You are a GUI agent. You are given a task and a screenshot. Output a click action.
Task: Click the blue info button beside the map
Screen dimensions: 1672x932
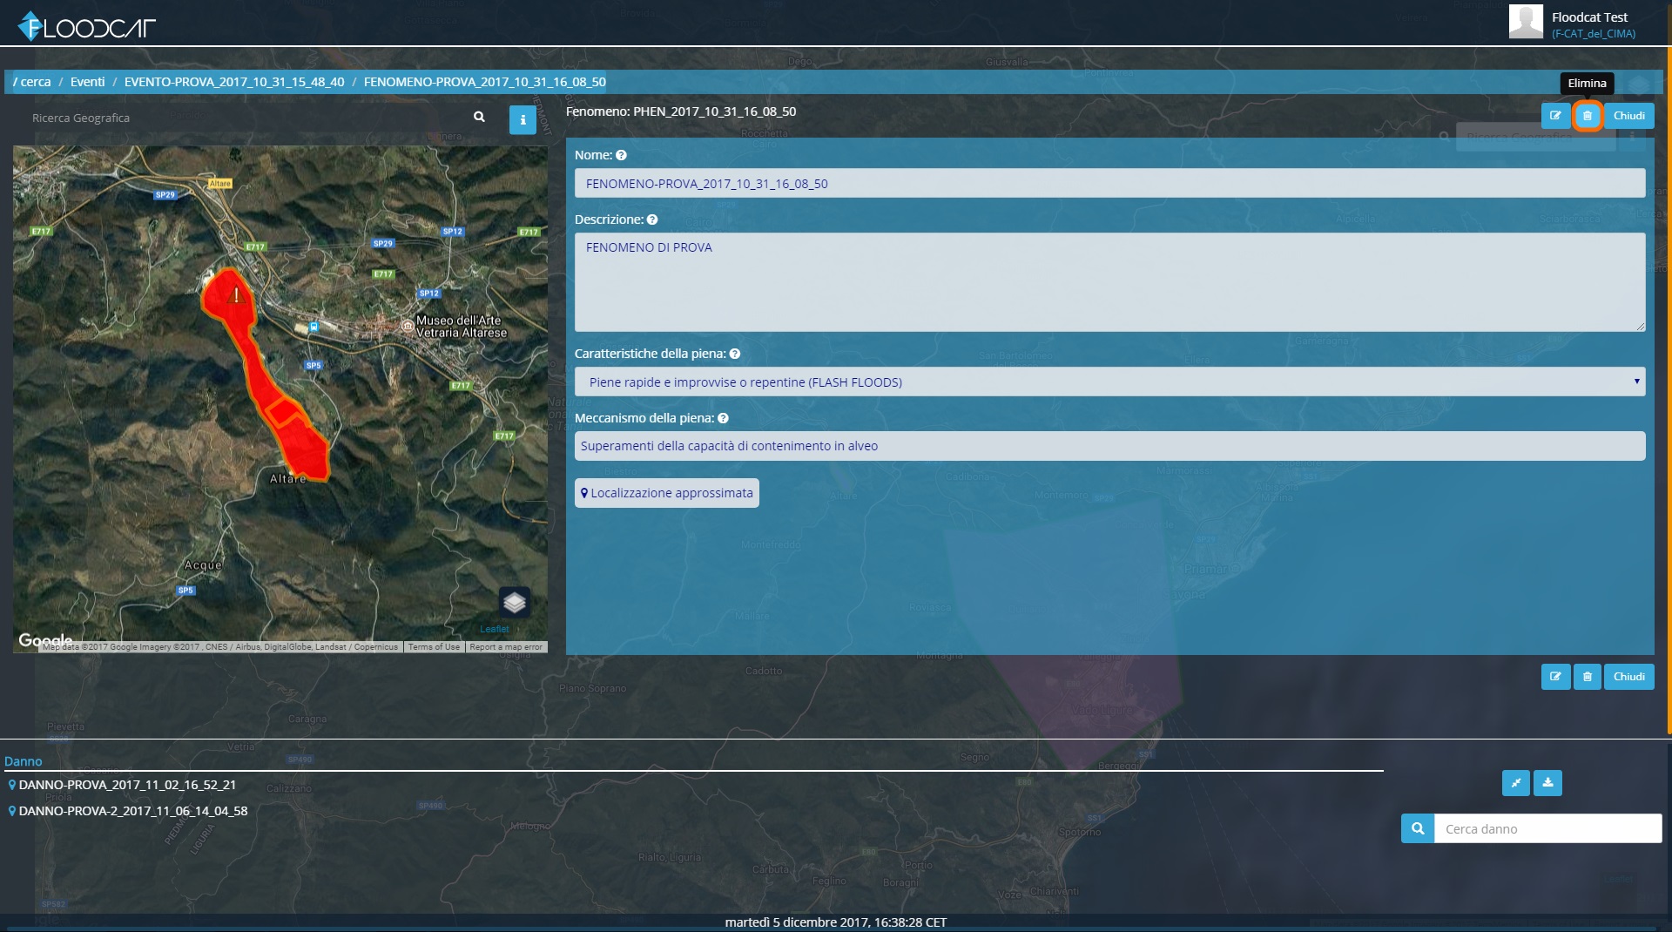522,120
